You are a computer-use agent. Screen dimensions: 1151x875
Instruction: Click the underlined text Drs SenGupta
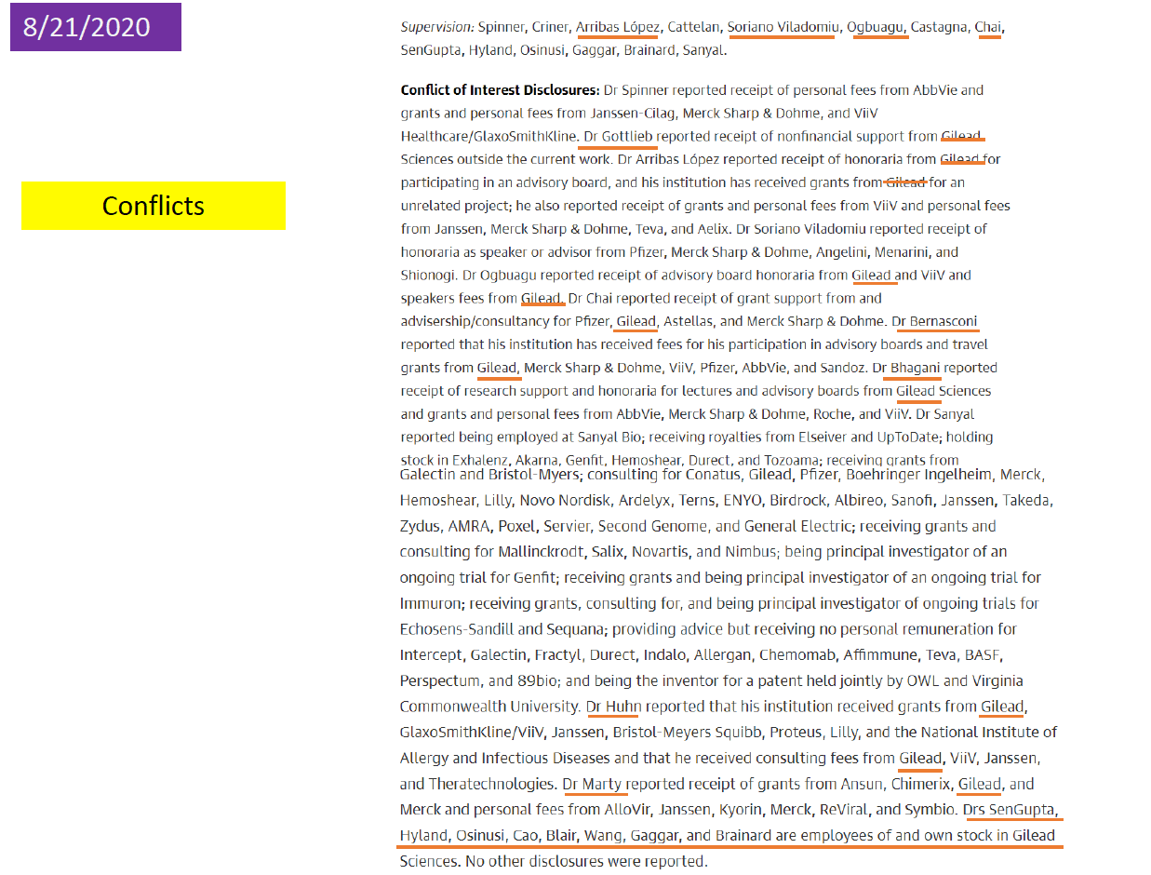pyautogui.click(x=1010, y=810)
